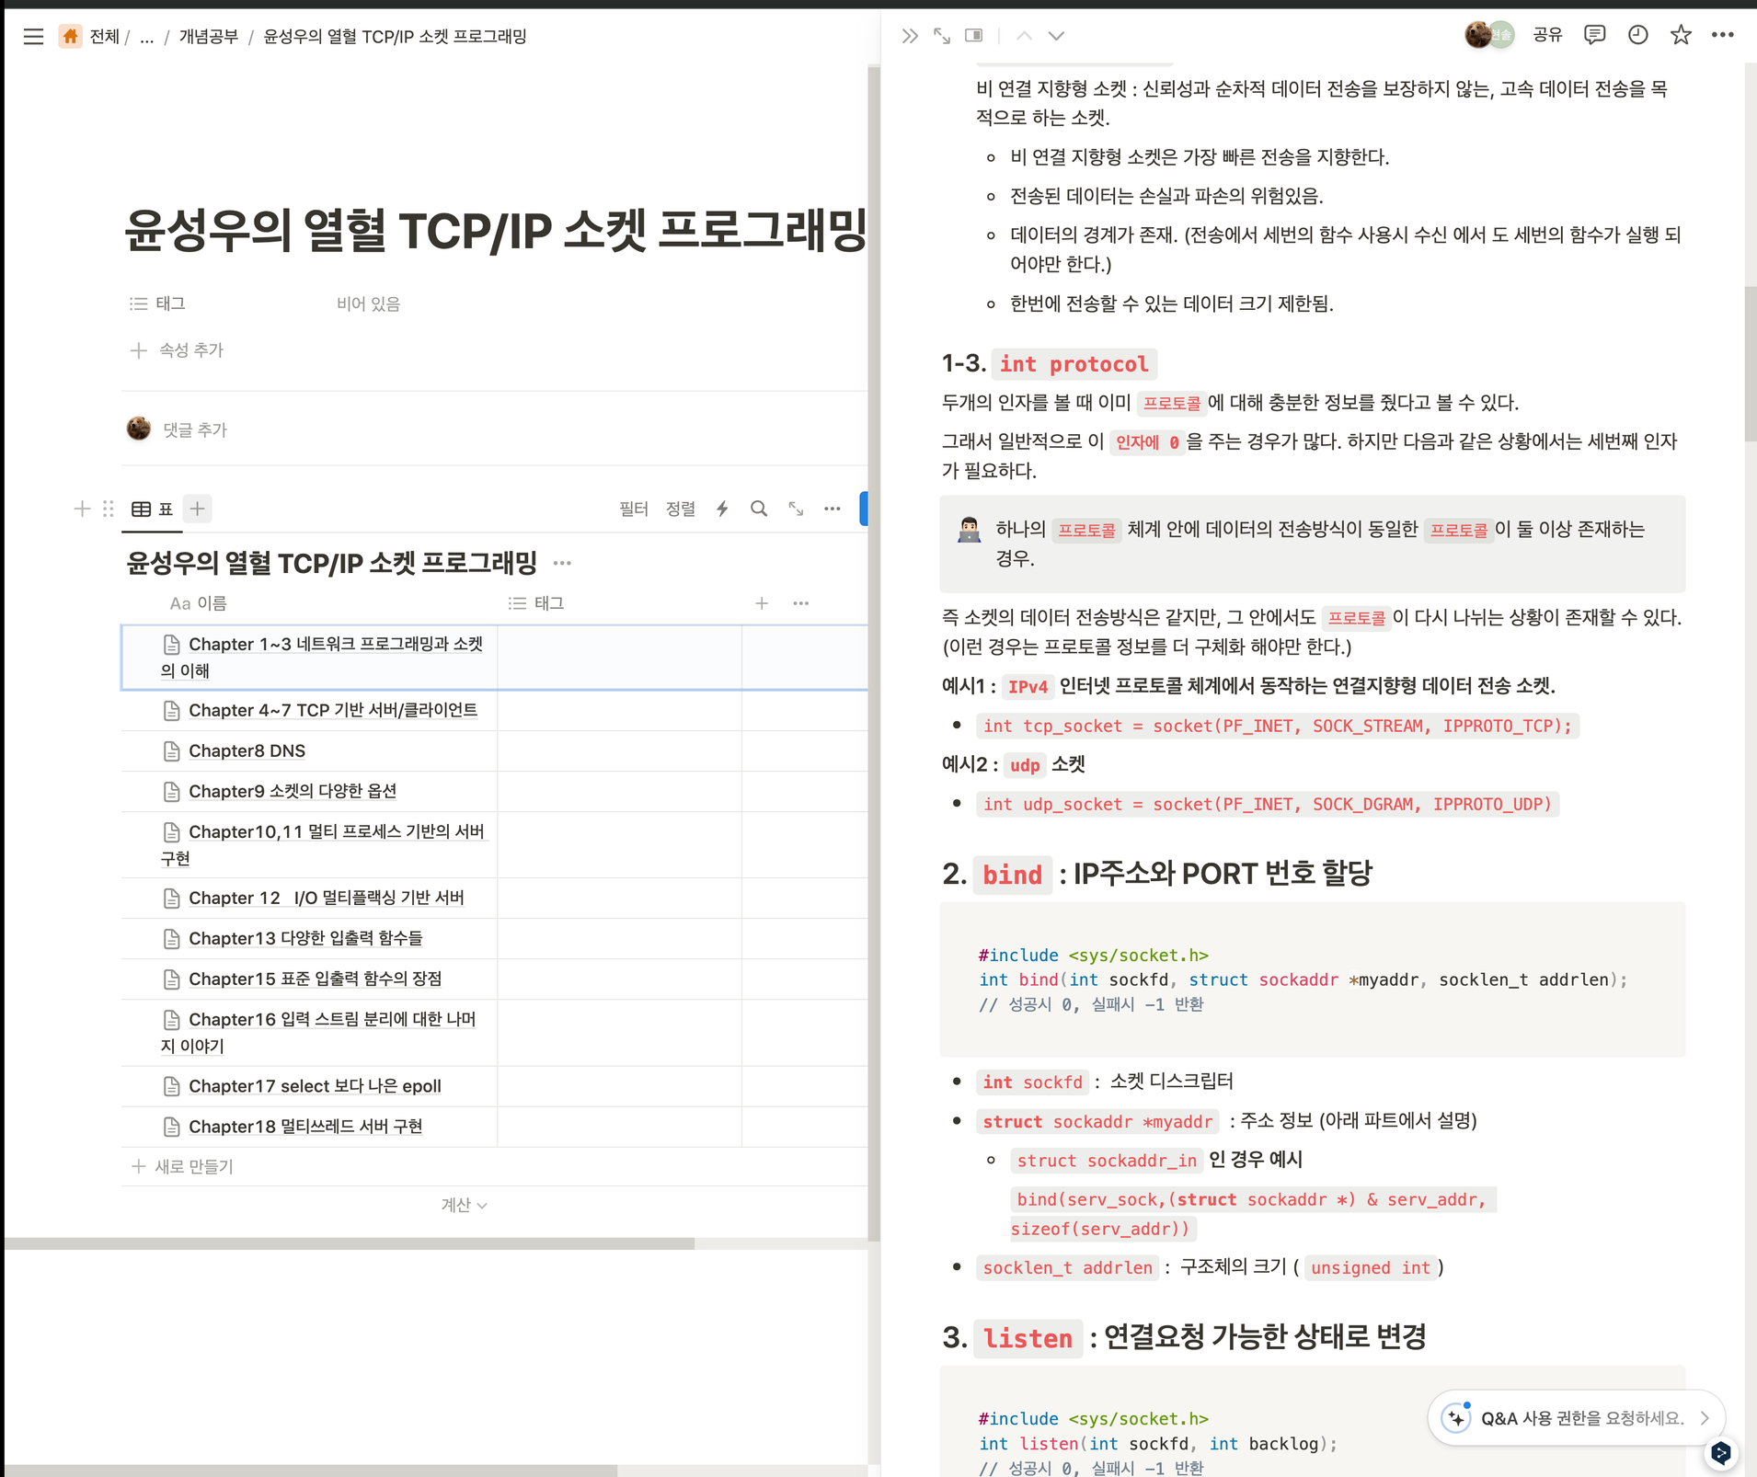
Task: Close side peek with double chevron icon
Action: click(910, 36)
